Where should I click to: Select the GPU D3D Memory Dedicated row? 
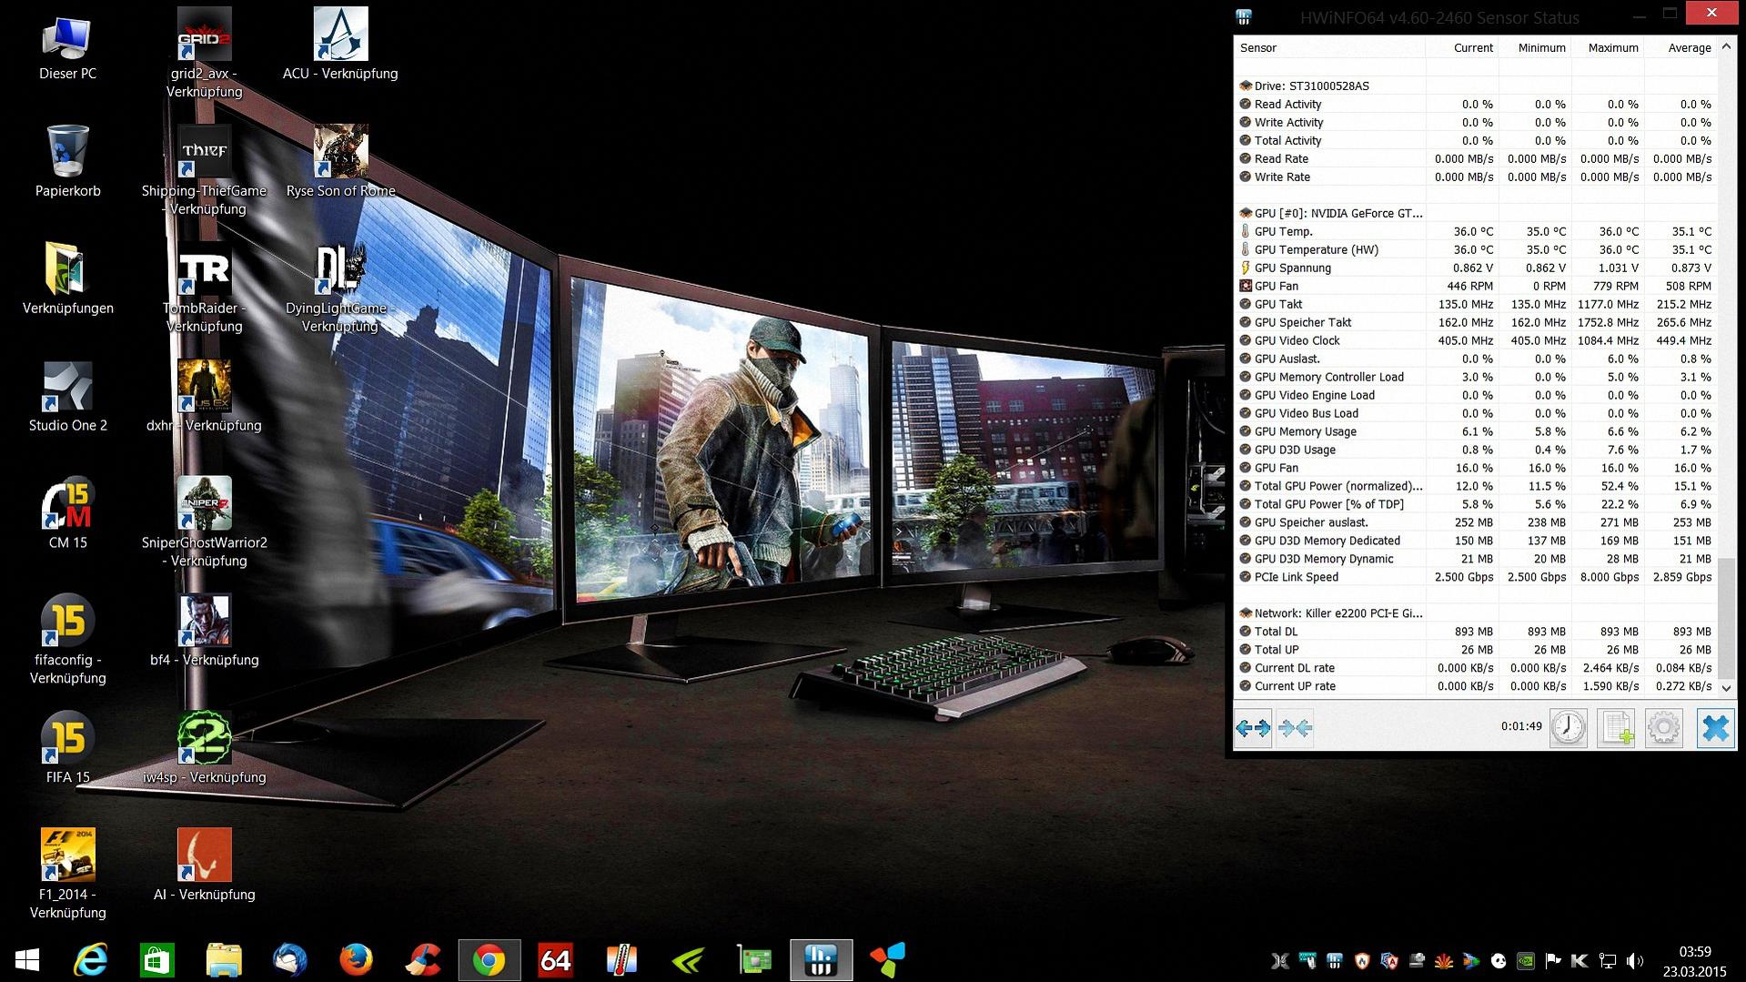[1475, 541]
